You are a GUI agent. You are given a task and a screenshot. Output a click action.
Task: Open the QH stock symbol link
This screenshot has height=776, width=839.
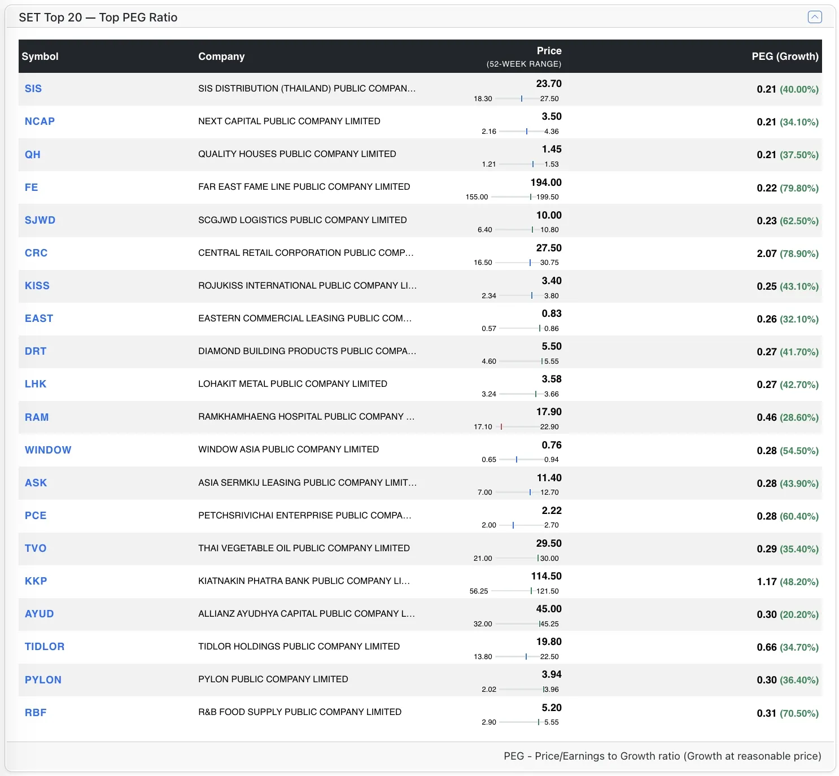(33, 154)
